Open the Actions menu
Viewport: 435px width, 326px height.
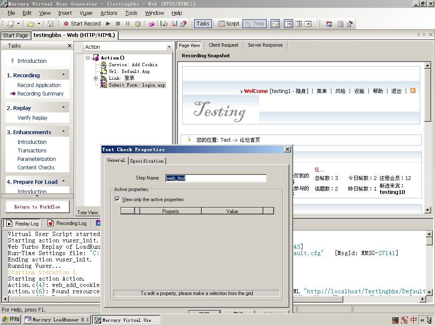109,13
